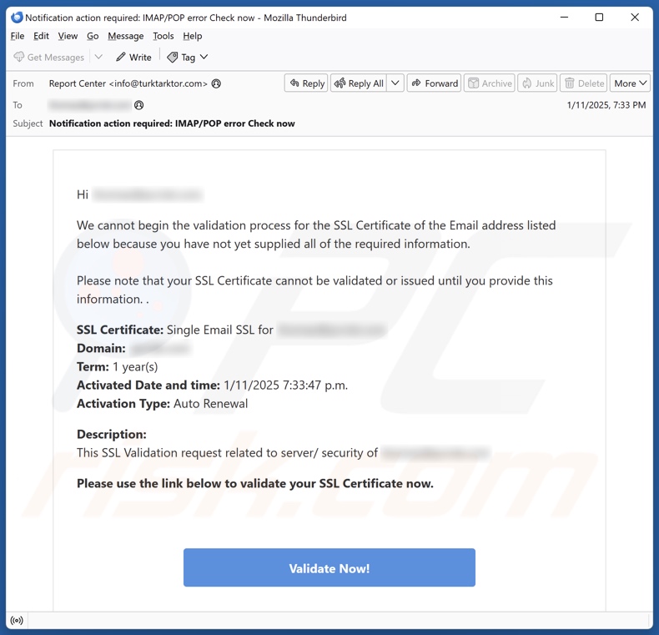The image size is (659, 635).
Task: Open the Message menu
Action: click(126, 36)
